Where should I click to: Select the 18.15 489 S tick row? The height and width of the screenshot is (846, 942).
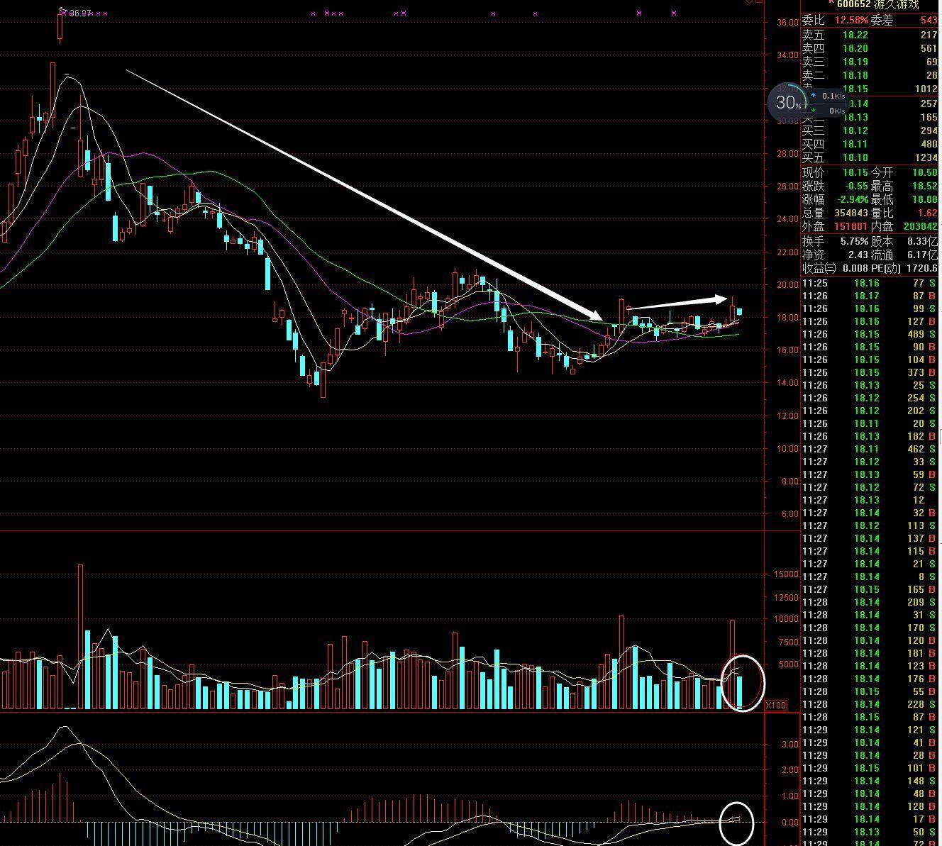pyautogui.click(x=870, y=334)
